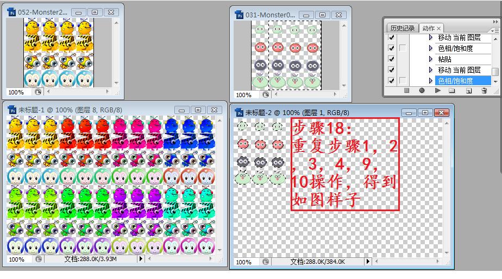Toggle dialog box for first 色相/饱和度 step
The height and width of the screenshot is (279, 502).
pos(403,48)
